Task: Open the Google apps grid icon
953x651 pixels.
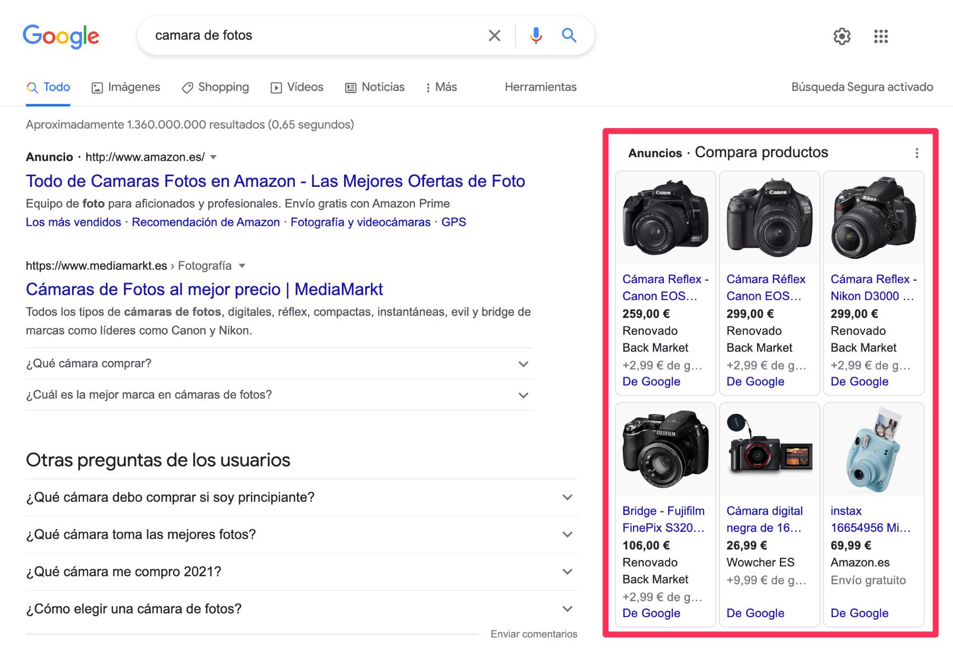Action: coord(881,36)
